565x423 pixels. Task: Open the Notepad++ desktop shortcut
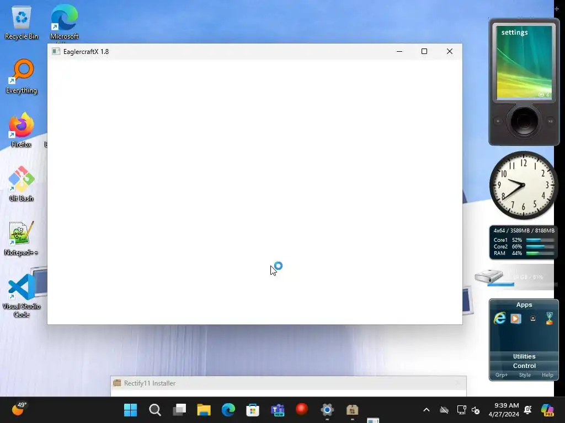tap(22, 238)
